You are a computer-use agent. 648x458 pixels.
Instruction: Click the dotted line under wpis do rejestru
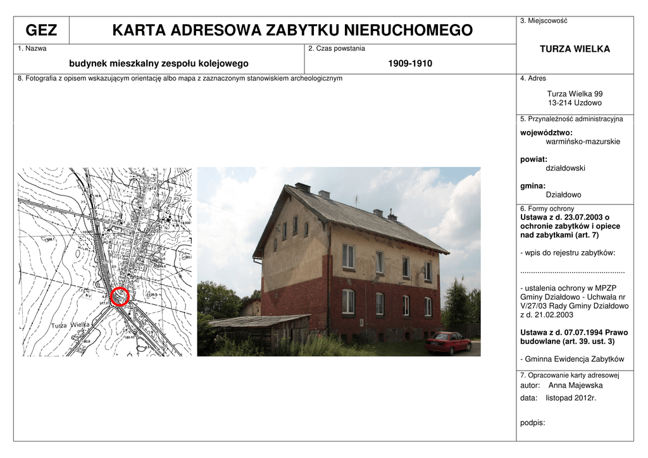pyautogui.click(x=572, y=271)
